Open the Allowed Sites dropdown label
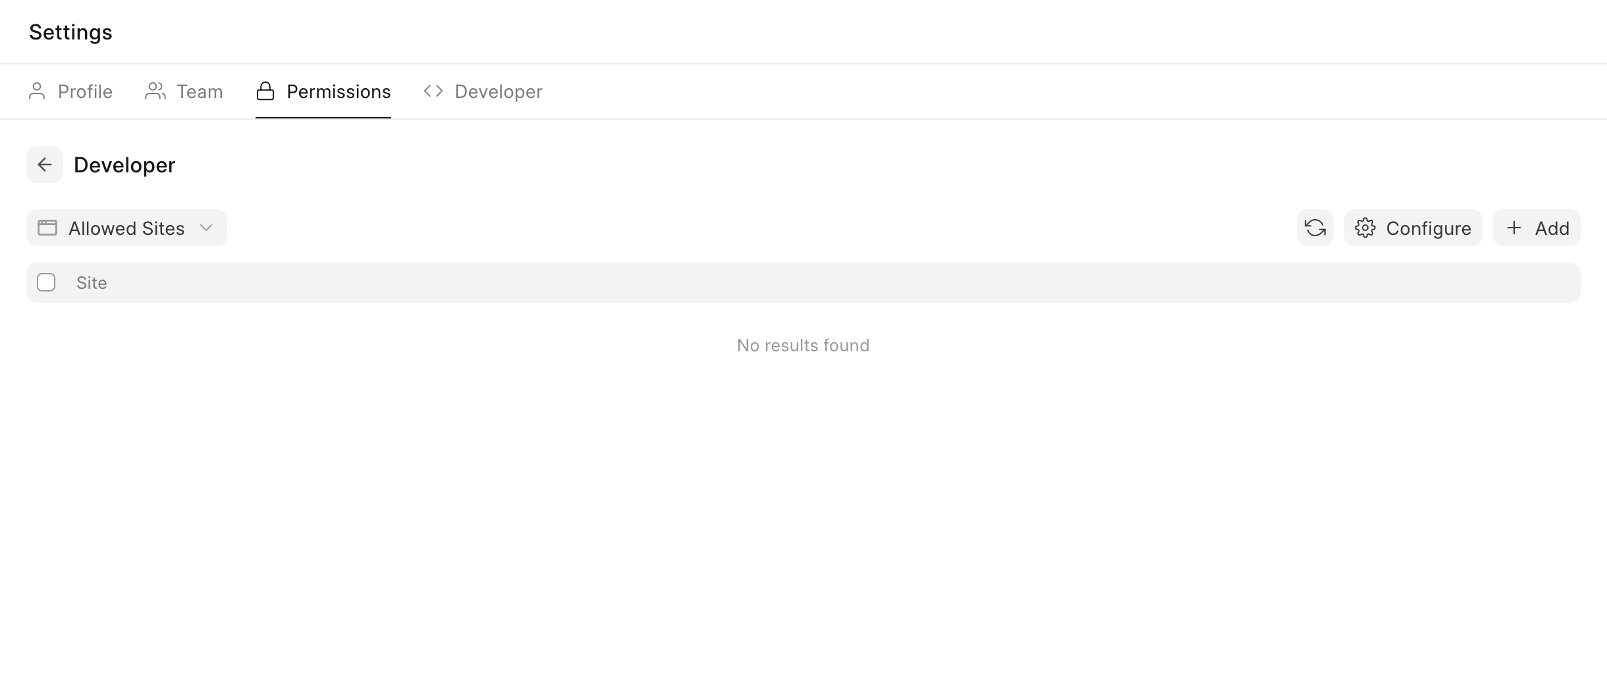Screen dimensions: 1607x677 pyautogui.click(x=126, y=228)
